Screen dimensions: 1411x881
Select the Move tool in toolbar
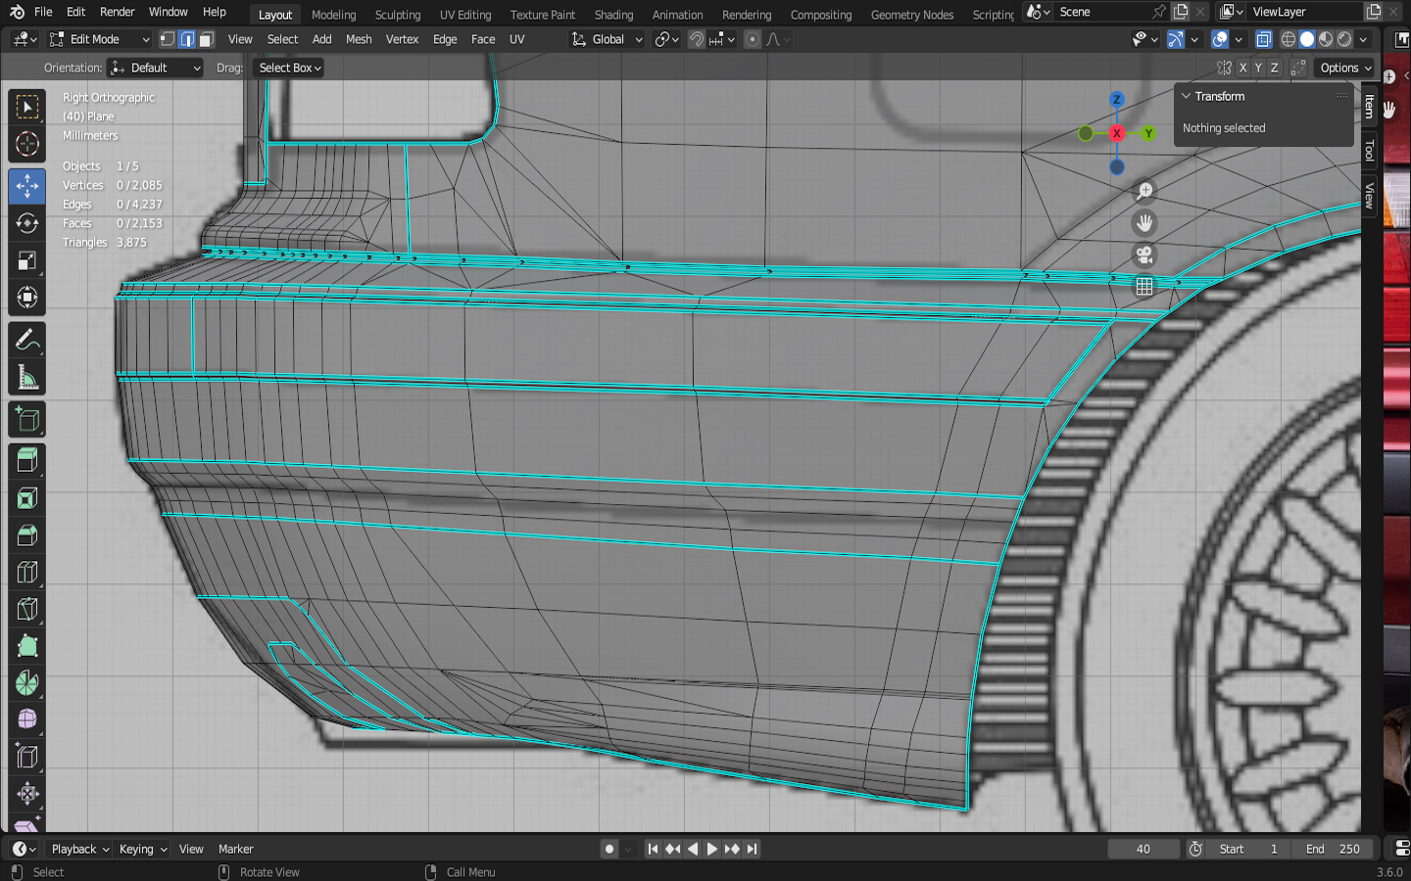pyautogui.click(x=27, y=186)
